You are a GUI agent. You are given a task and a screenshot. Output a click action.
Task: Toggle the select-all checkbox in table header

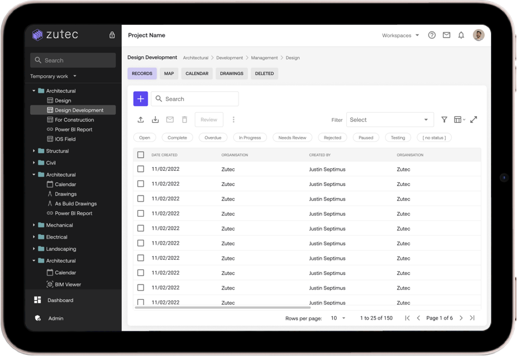pyautogui.click(x=140, y=155)
